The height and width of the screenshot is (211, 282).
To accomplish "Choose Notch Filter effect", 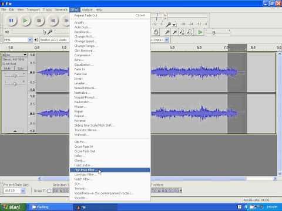I will click(x=110, y=179).
